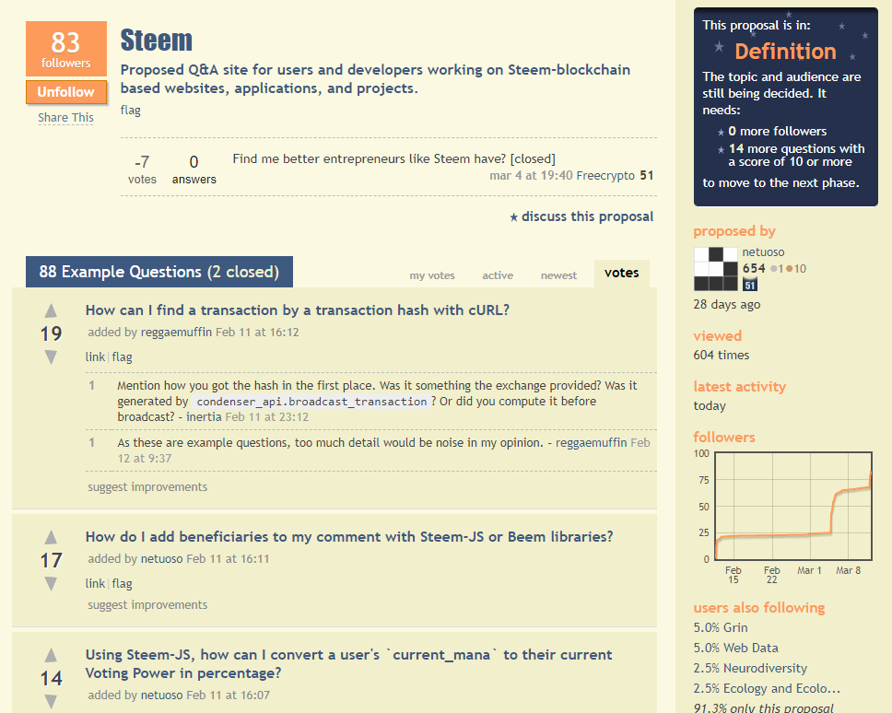Viewport: 892px width, 713px height.
Task: Click condenser_api.broadcast_transaction code text
Action: click(x=311, y=402)
